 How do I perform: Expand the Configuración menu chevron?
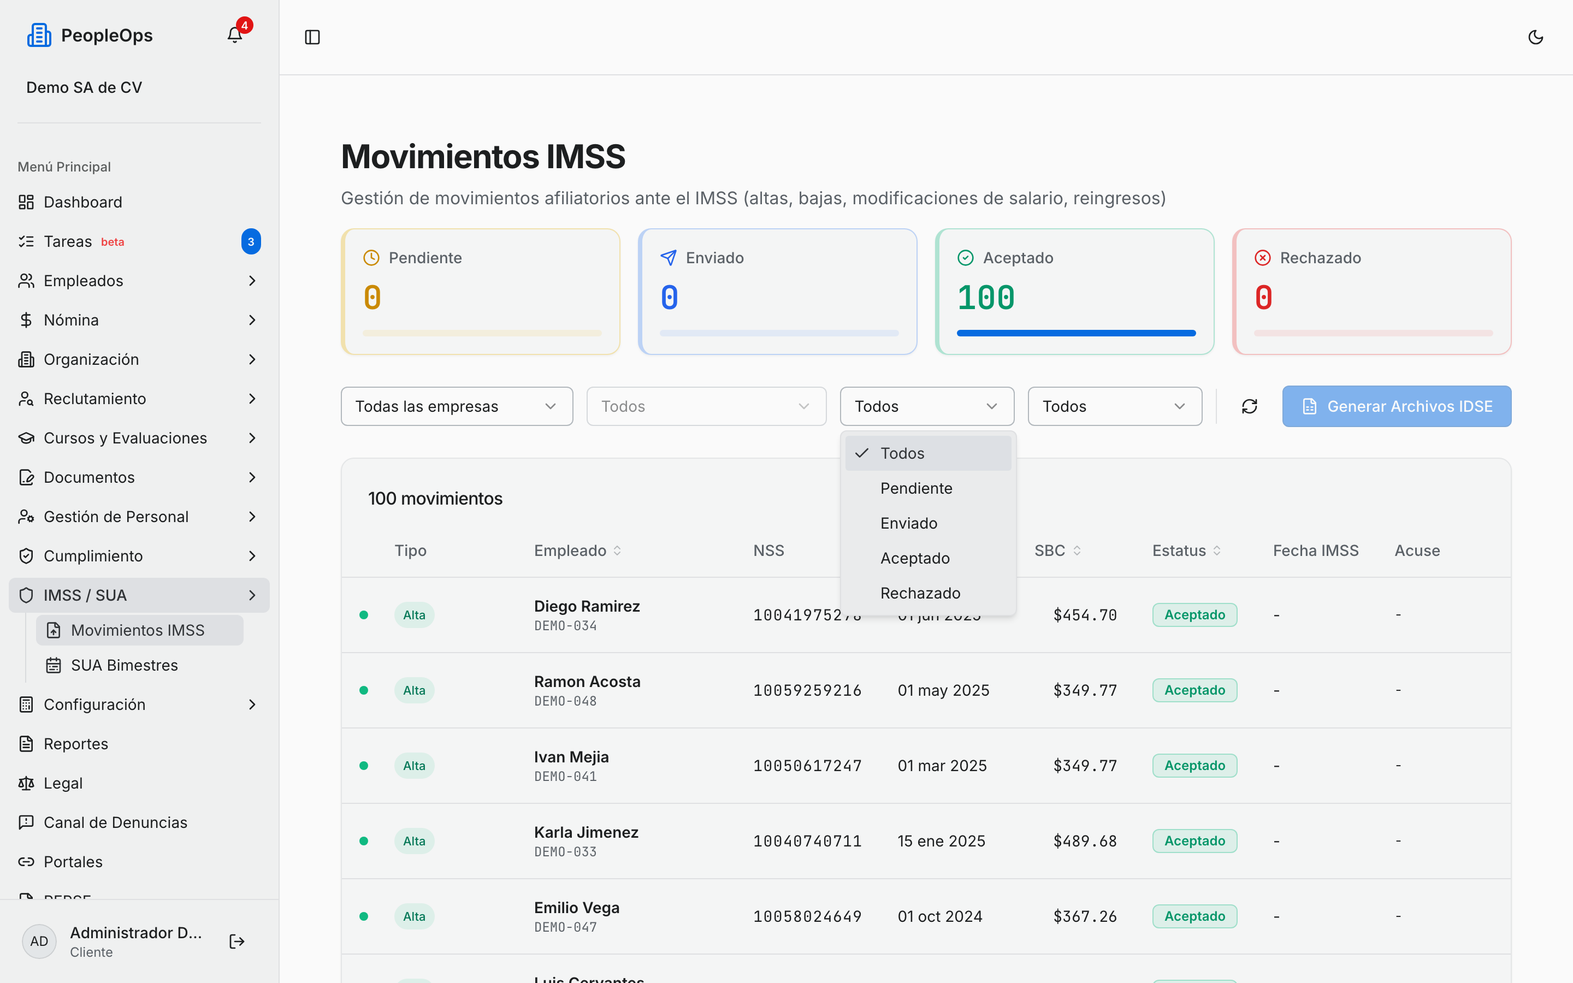pos(252,704)
